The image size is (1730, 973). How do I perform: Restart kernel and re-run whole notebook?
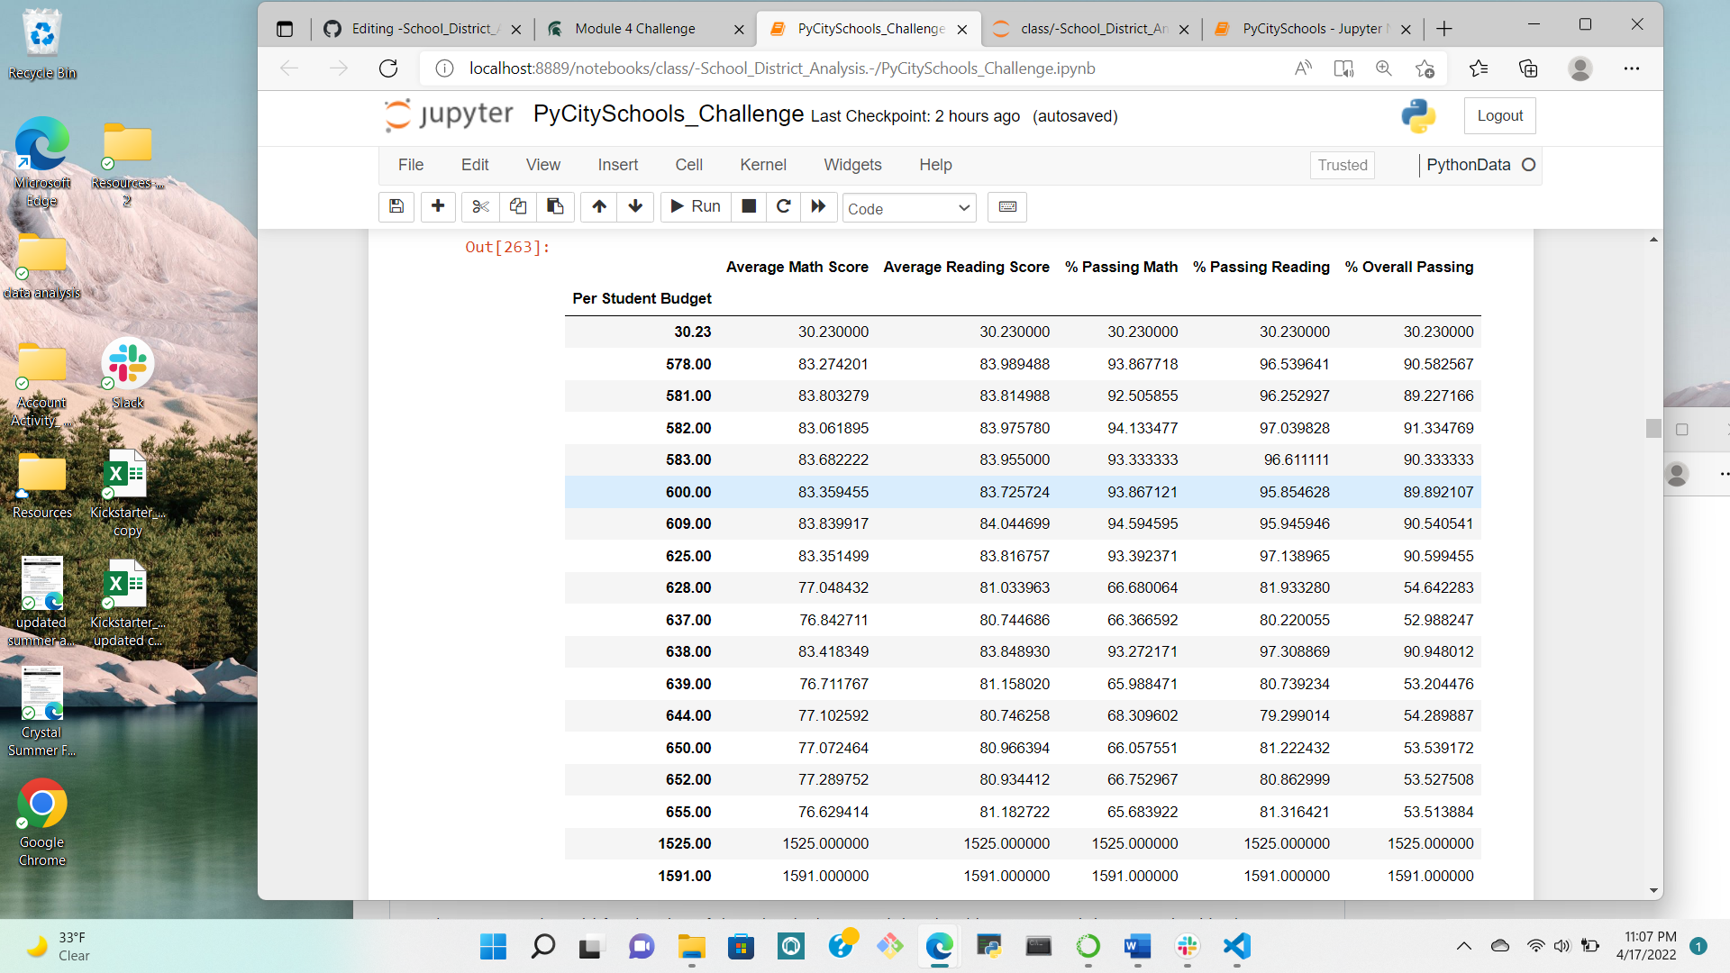(818, 207)
